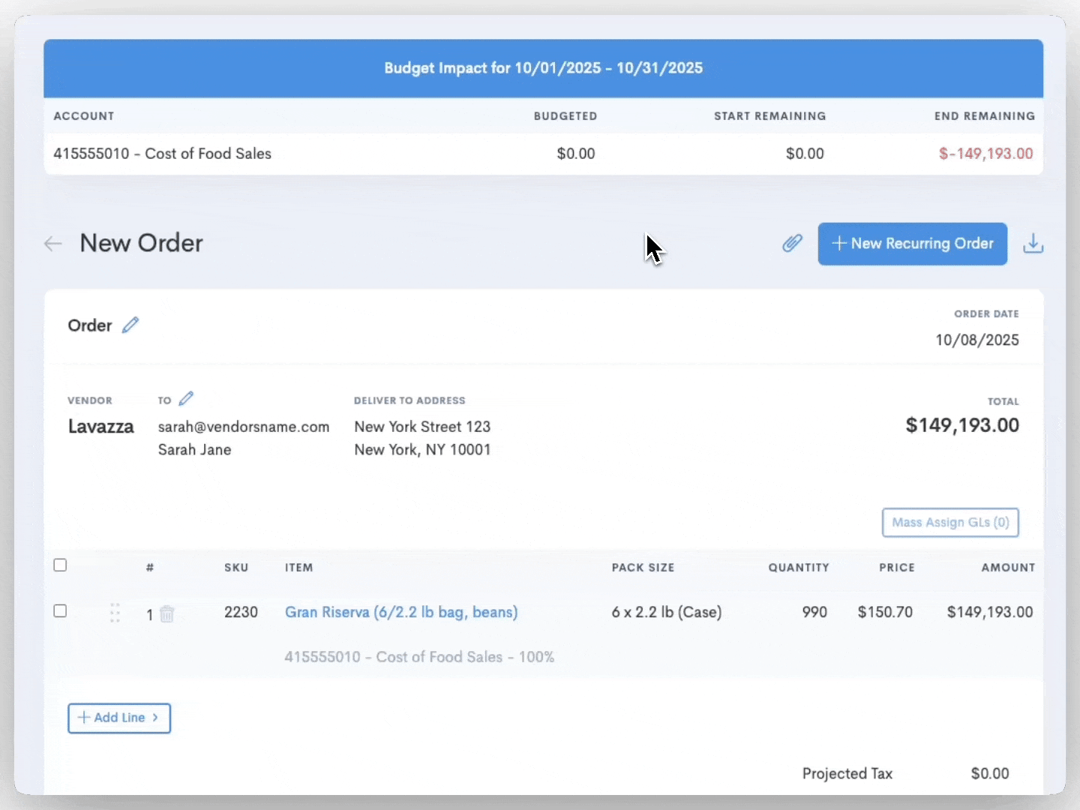
Task: Open pack size options for Gran Riserva
Action: click(666, 613)
